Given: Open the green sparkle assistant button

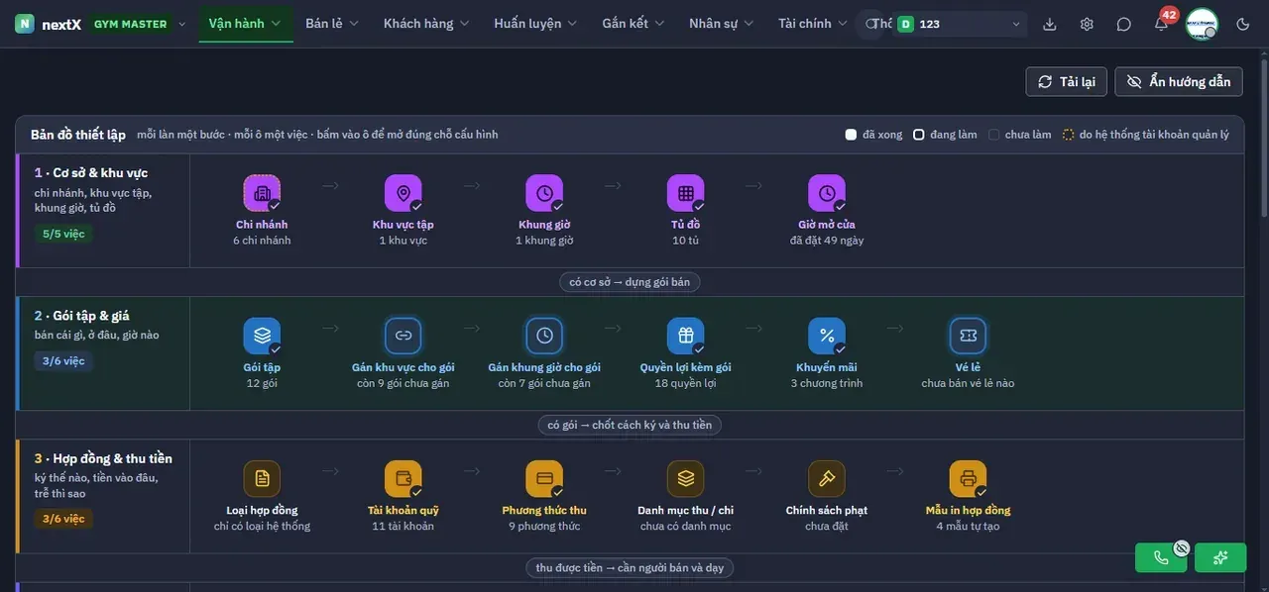Looking at the screenshot, I should (1220, 557).
